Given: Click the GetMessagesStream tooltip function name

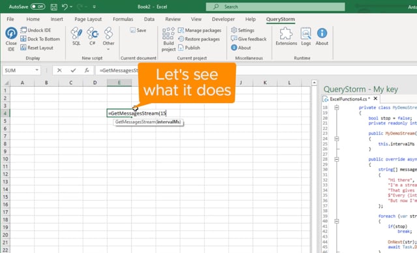Looking at the screenshot, I should point(136,122).
